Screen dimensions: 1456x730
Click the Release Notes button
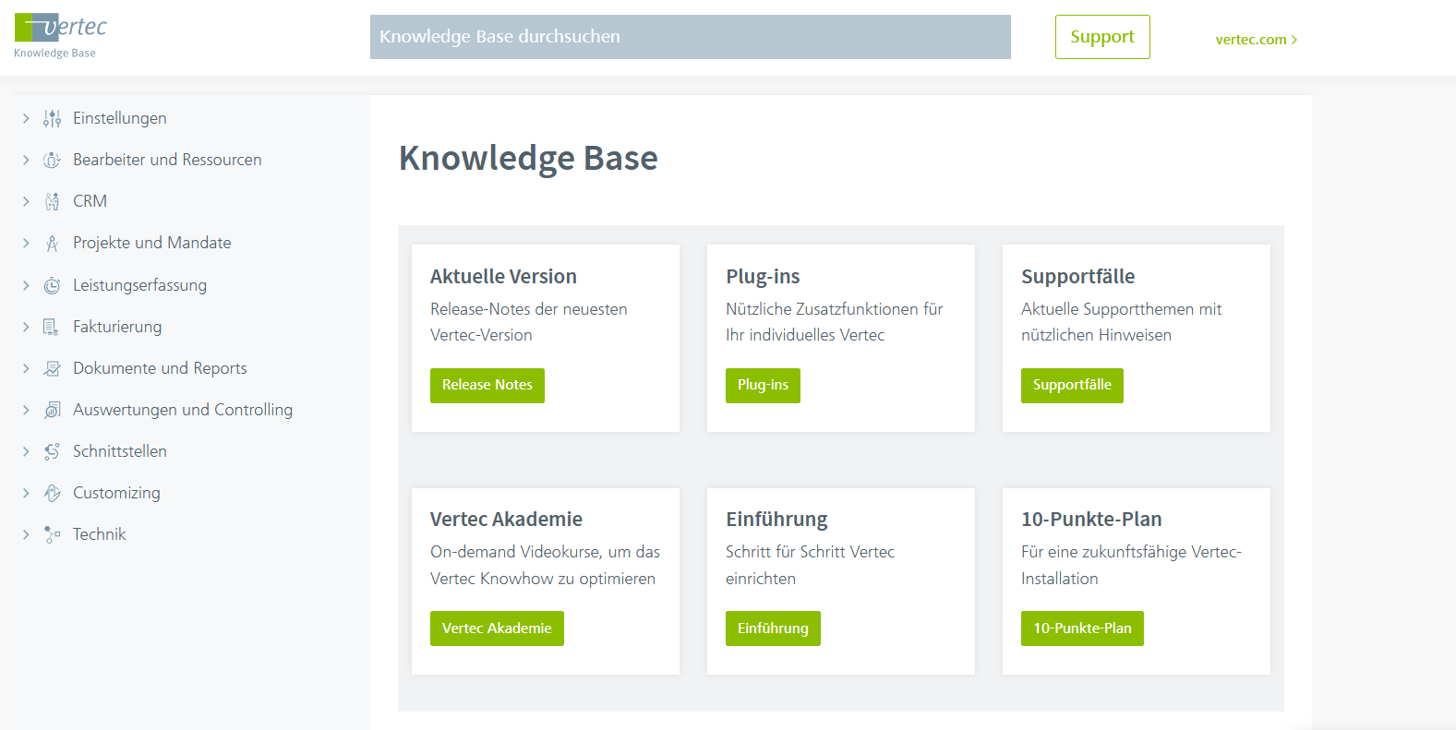pos(487,385)
